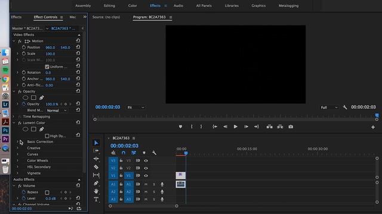Expand the Creative section
The height and width of the screenshot is (214, 382).
[x=17, y=148]
